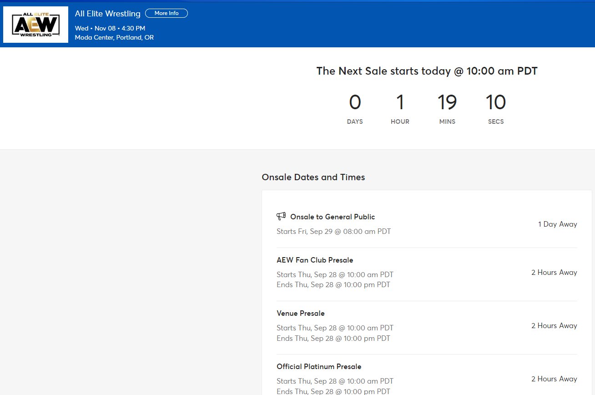Click the HOUR countdown label
The image size is (595, 395).
(x=400, y=122)
